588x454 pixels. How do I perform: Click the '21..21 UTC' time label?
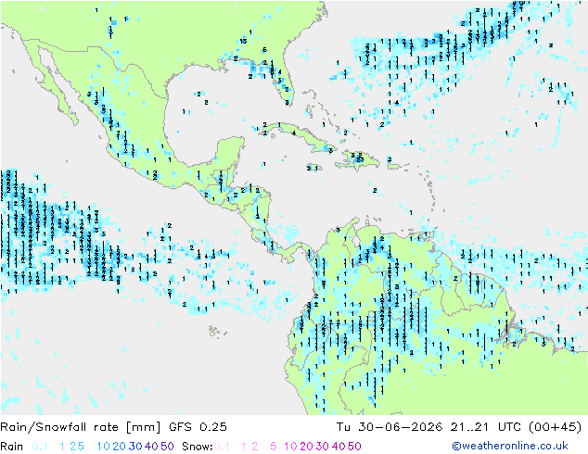(486, 427)
